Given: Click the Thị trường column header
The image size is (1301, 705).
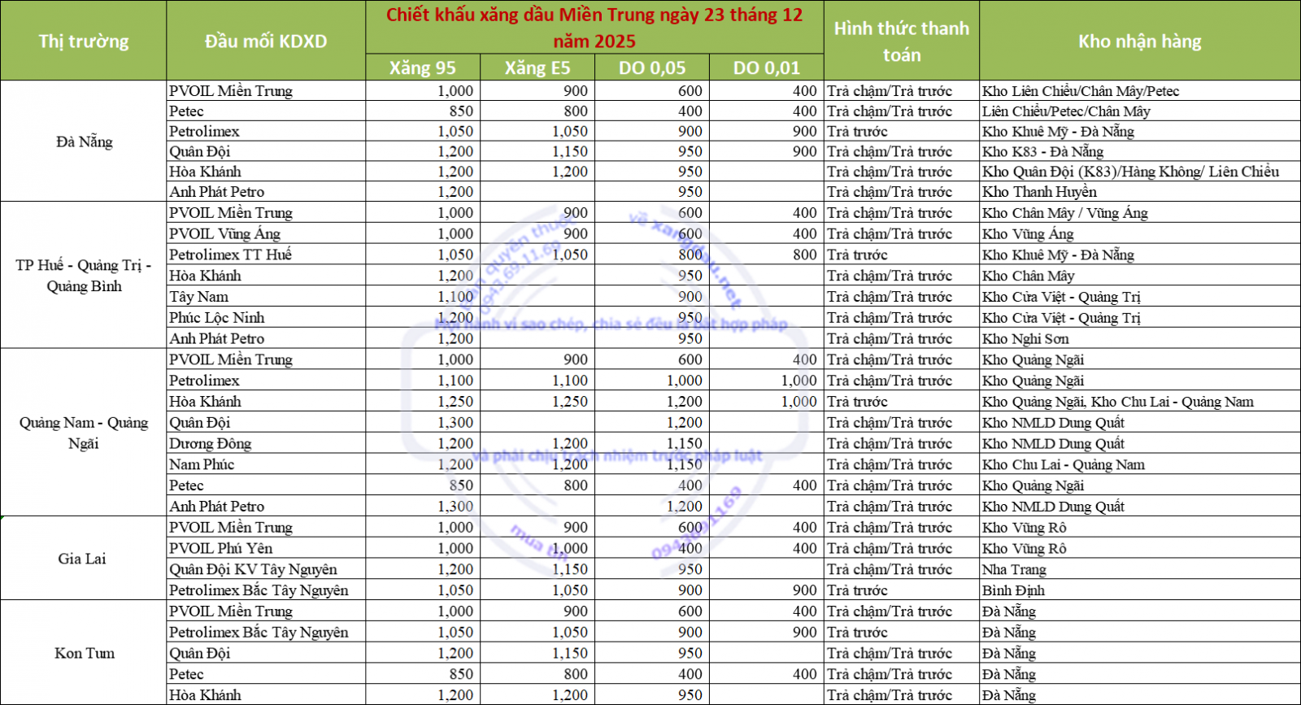Looking at the screenshot, I should pyautogui.click(x=83, y=41).
